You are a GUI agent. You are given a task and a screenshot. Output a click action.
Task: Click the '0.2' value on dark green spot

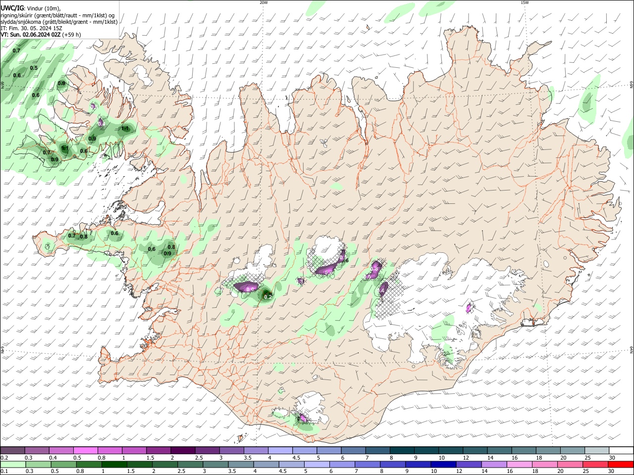pyautogui.click(x=268, y=297)
